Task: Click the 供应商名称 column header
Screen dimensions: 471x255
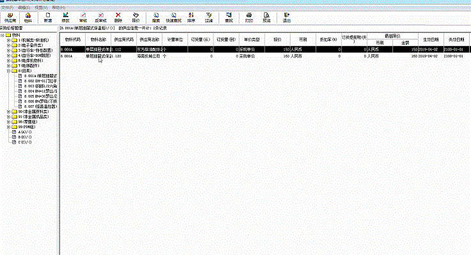Action: pos(147,39)
